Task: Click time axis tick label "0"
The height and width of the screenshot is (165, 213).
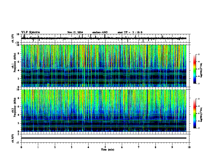Action: click(x=21, y=147)
